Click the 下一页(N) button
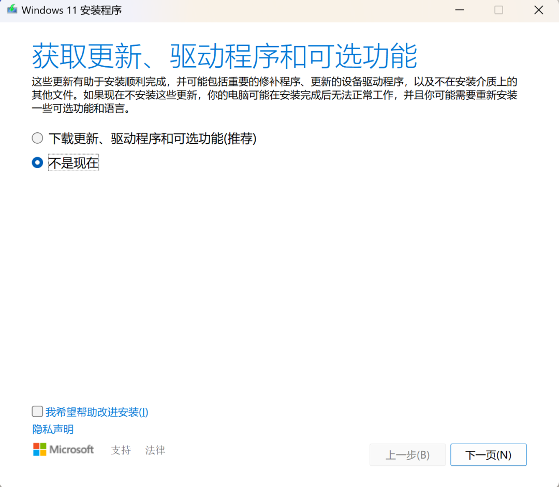 [489, 454]
